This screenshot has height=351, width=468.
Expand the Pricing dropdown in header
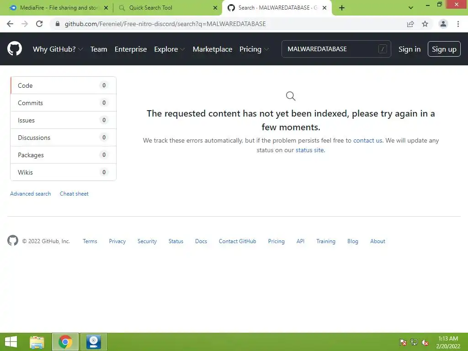tap(254, 49)
